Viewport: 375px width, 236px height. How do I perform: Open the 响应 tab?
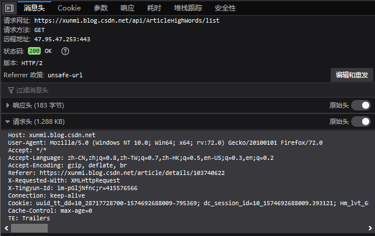(128, 8)
